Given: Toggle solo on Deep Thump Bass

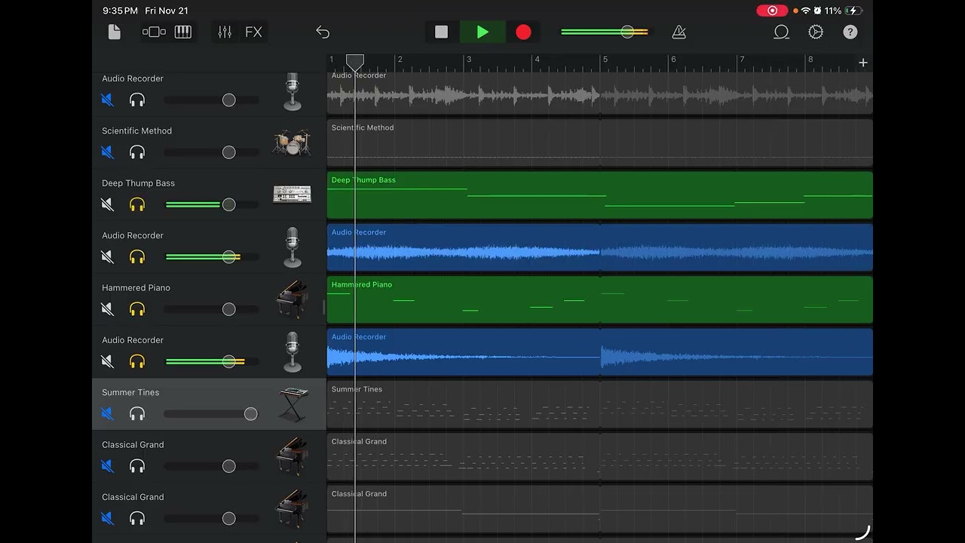Looking at the screenshot, I should (137, 204).
